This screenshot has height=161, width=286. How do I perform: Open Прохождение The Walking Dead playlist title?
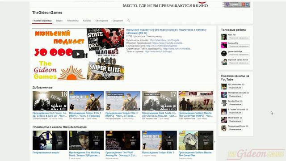pyautogui.click(x=84, y=154)
